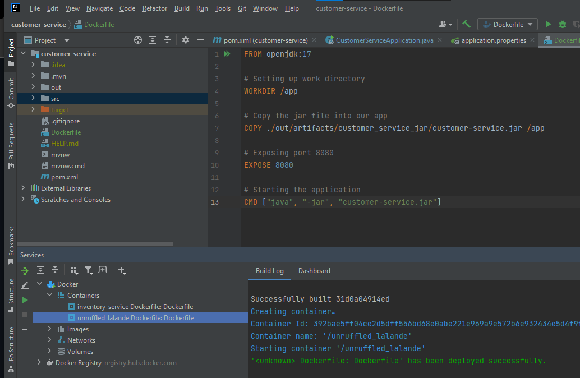Select the inventory-service container
This screenshot has width=580, height=378.
pyautogui.click(x=130, y=306)
